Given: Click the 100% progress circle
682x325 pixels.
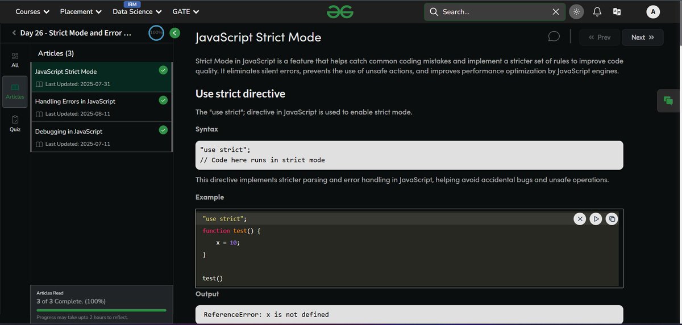Looking at the screenshot, I should 156,33.
